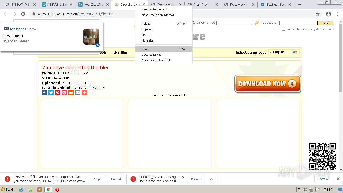This screenshot has width=343, height=193.
Task: Share file by email icon
Action: click(78, 93)
